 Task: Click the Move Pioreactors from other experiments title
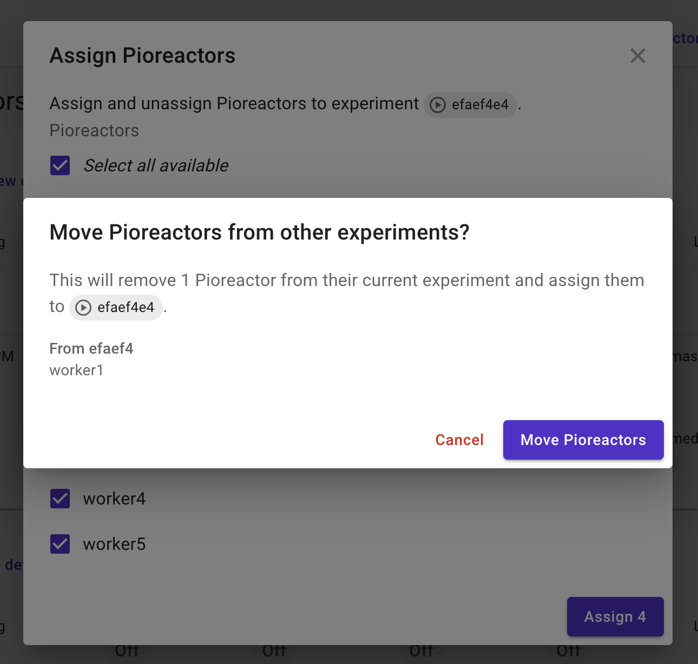click(x=259, y=233)
